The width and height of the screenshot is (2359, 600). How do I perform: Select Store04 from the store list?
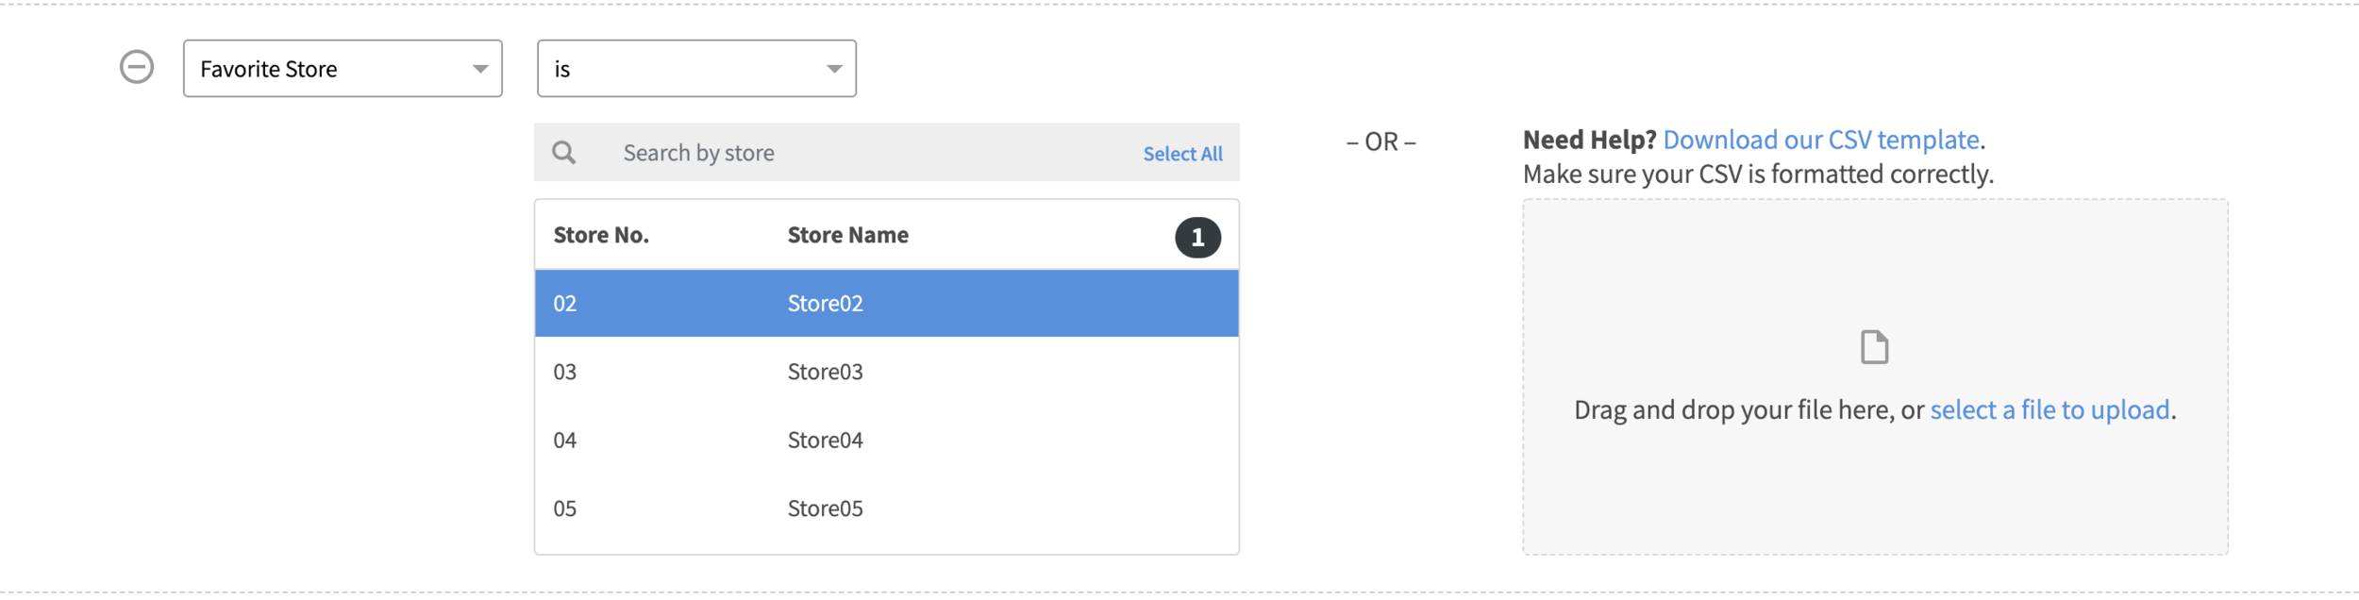click(885, 440)
